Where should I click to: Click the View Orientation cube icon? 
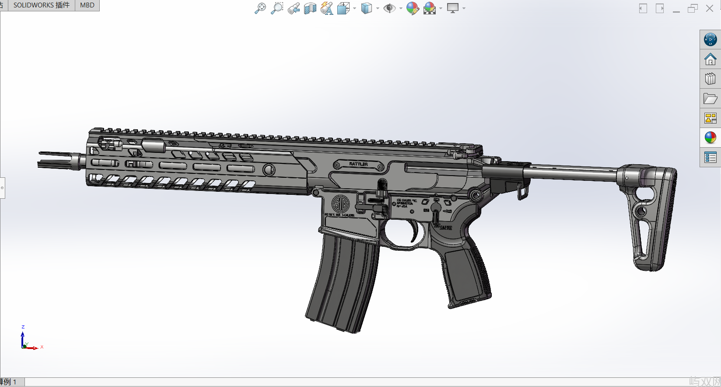pos(343,8)
